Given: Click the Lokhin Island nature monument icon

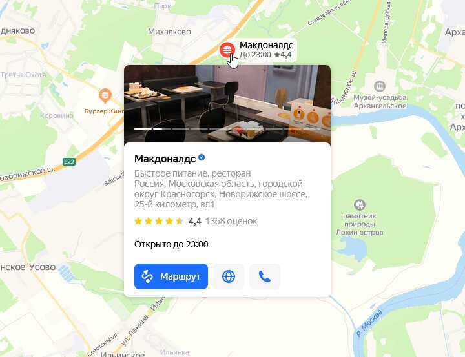Looking at the screenshot, I should tap(360, 204).
